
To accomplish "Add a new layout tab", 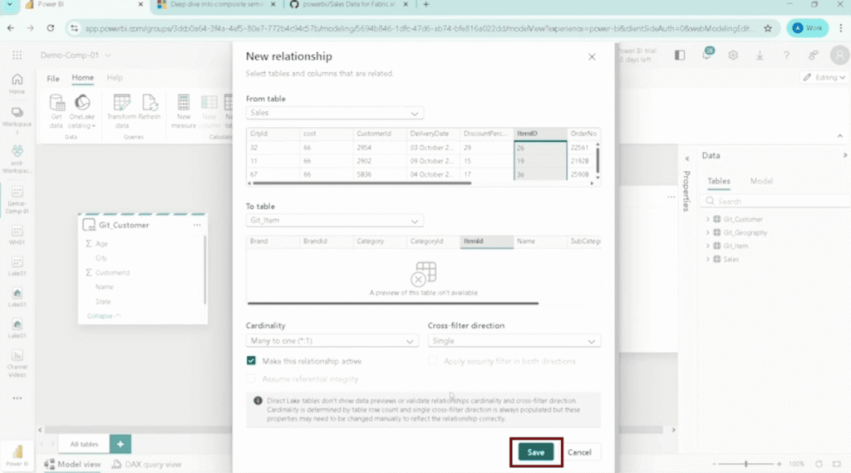I will pyautogui.click(x=120, y=444).
